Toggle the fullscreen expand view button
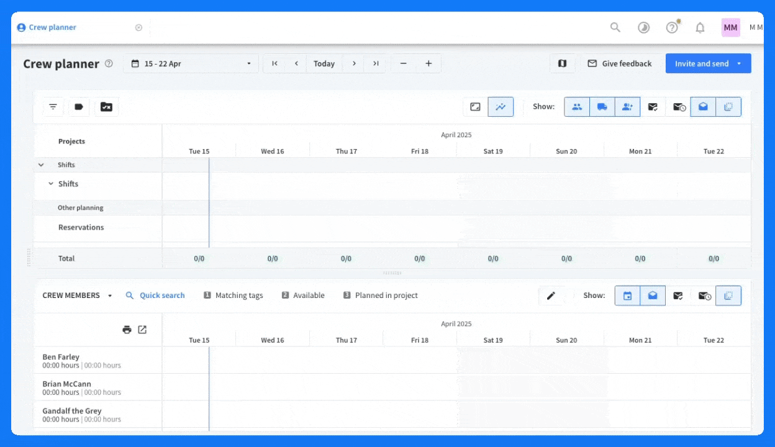The height and width of the screenshot is (447, 775). coord(475,107)
